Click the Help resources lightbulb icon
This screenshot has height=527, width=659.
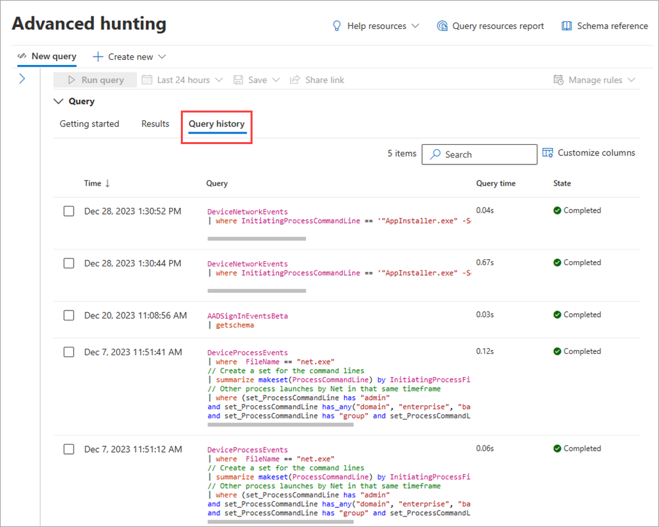pyautogui.click(x=337, y=26)
